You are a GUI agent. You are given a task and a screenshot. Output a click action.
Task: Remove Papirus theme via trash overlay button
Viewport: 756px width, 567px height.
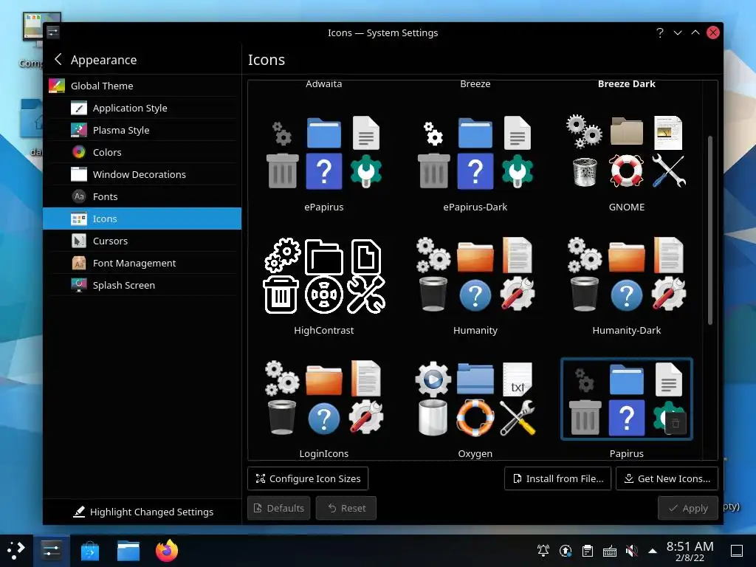[676, 424]
